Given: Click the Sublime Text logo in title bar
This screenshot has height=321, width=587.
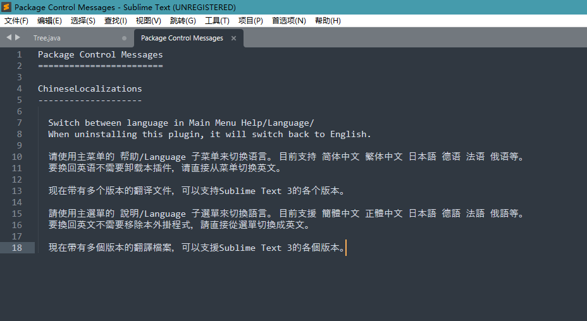Looking at the screenshot, I should [6, 7].
